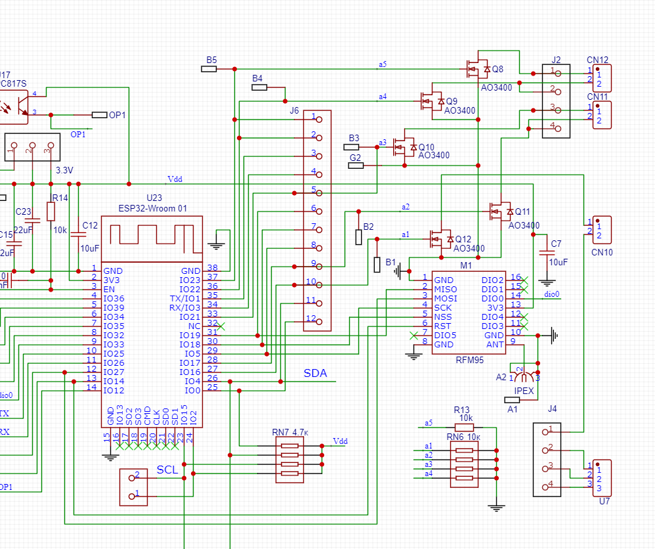The image size is (655, 549).
Task: Click the RFM95 part name text
Action: (469, 360)
